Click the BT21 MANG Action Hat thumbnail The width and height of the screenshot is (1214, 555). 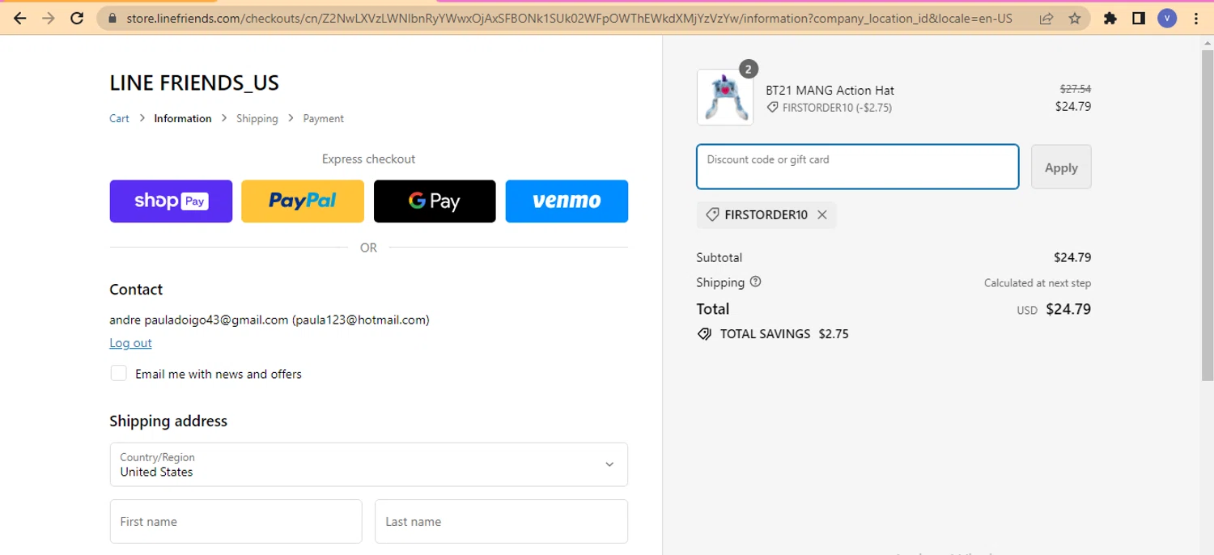coord(725,97)
